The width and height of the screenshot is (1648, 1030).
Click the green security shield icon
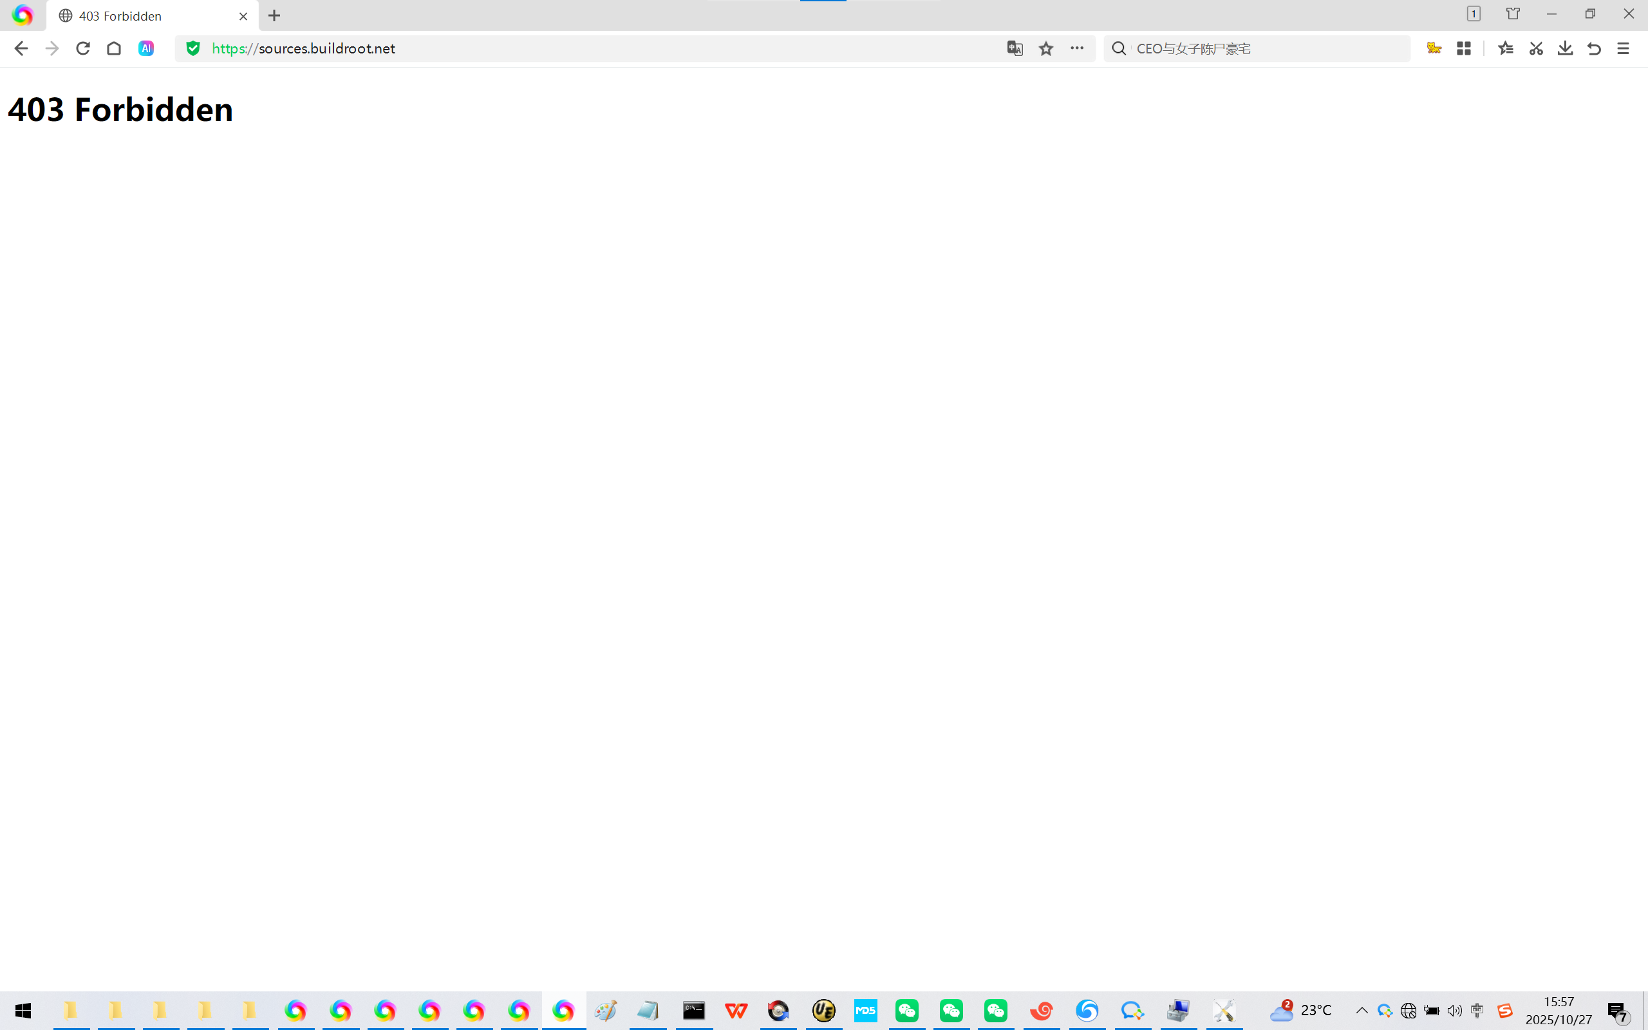tap(193, 48)
